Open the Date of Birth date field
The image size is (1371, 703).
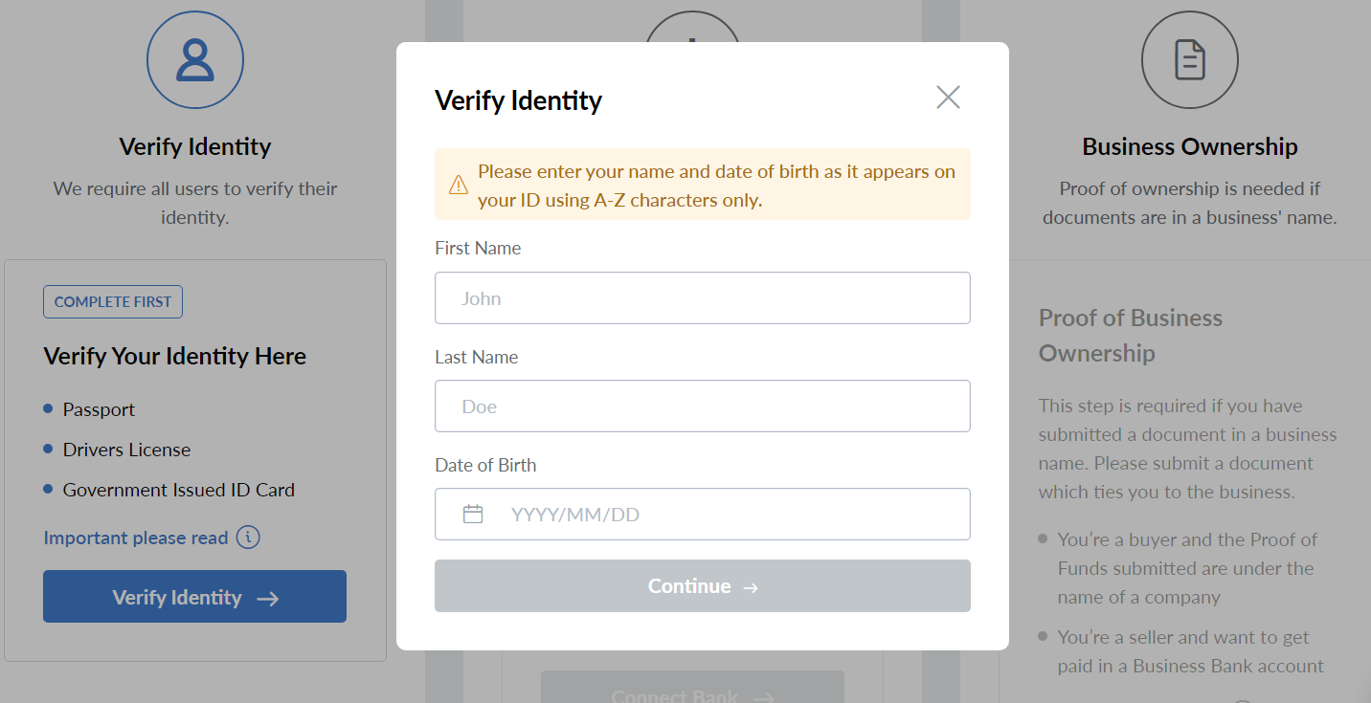point(728,515)
